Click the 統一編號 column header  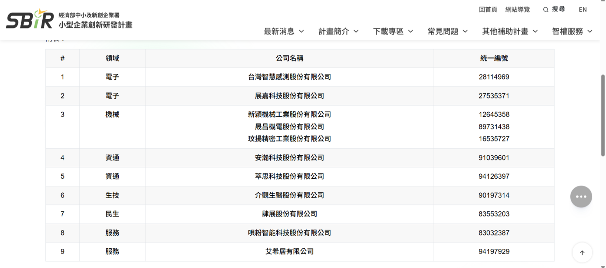click(x=494, y=58)
